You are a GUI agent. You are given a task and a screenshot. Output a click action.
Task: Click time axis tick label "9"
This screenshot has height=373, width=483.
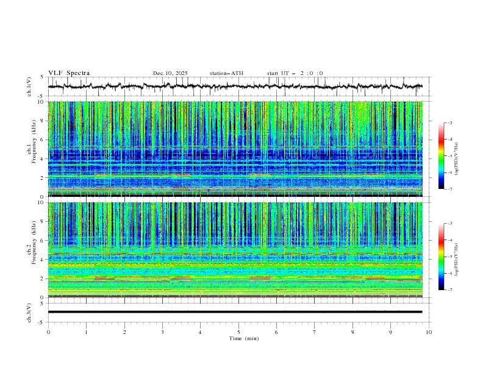pyautogui.click(x=390, y=332)
